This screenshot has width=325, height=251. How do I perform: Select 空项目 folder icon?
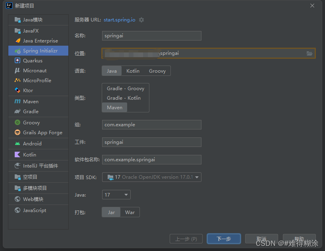pyautogui.click(x=17, y=177)
